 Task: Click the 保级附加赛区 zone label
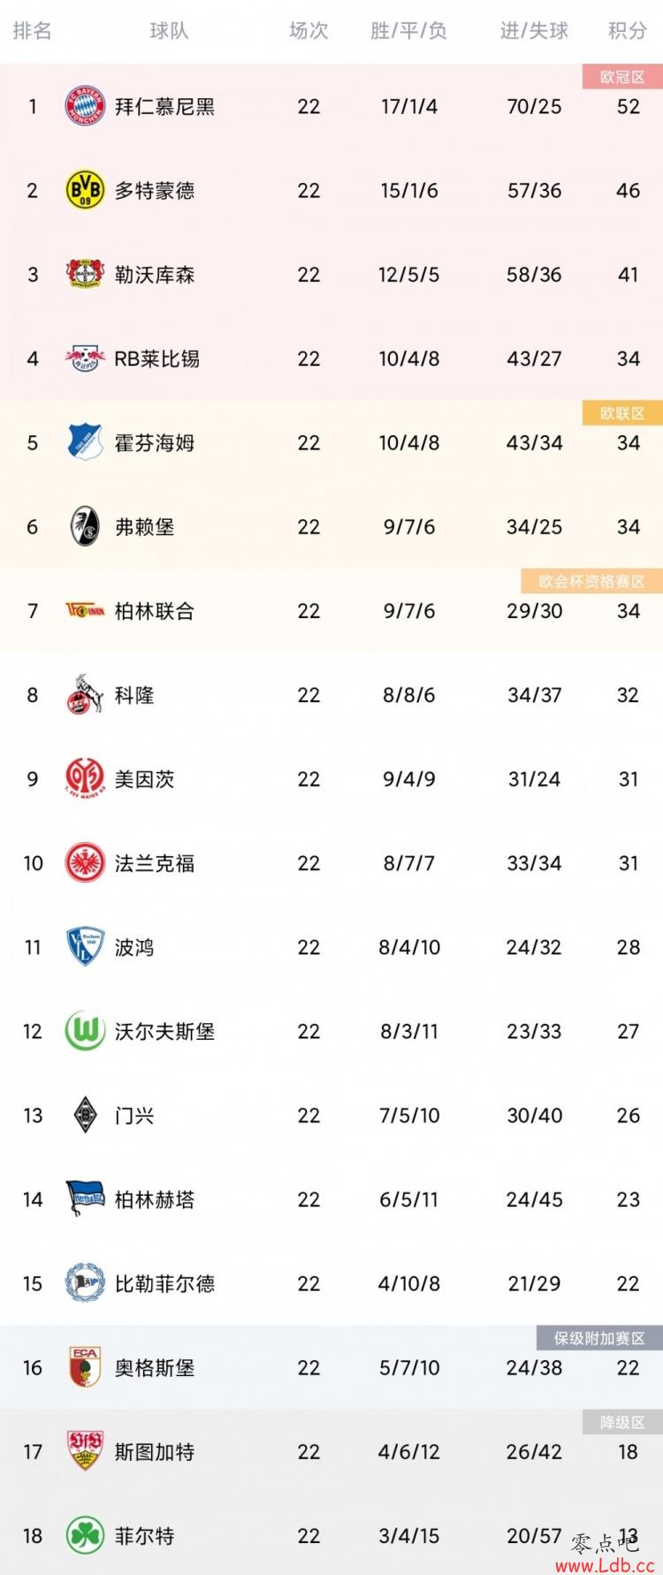[599, 1338]
